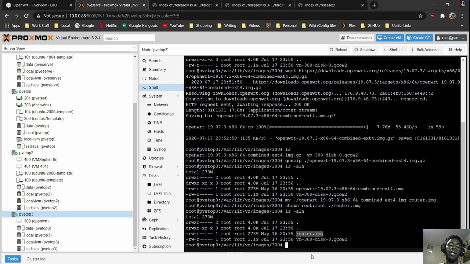Switch to the Tasks tab
Screen dimensions: 470x264
pos(12,259)
